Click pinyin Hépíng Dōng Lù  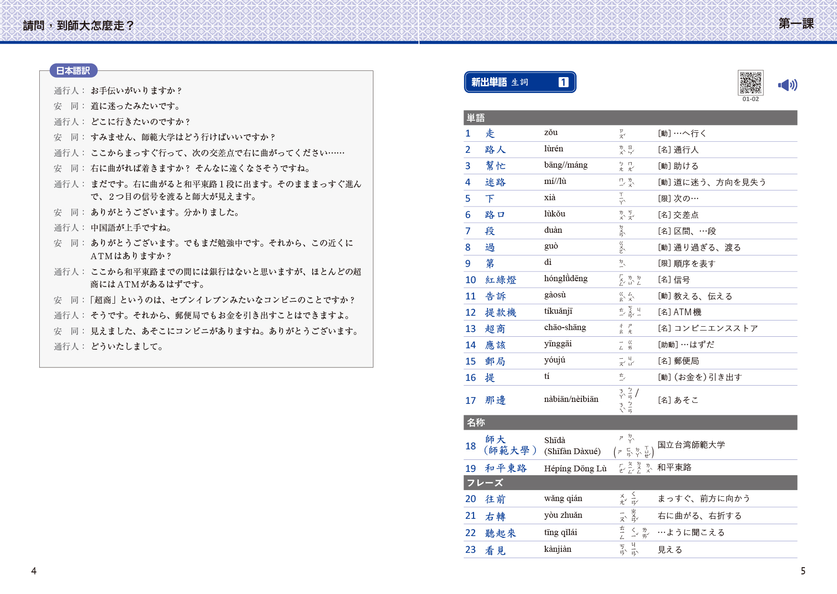pyautogui.click(x=575, y=468)
